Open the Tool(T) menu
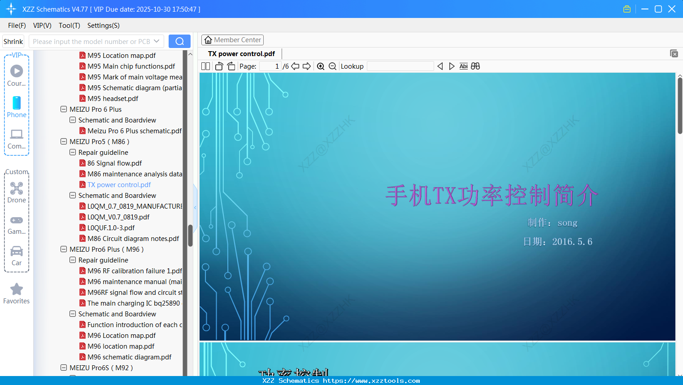The height and width of the screenshot is (385, 683). click(69, 26)
